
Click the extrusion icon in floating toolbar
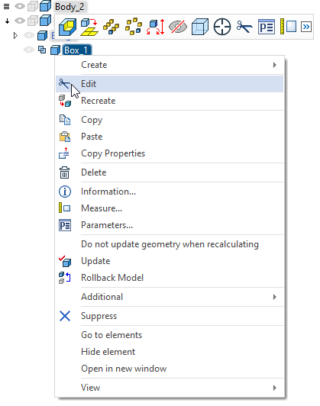[x=67, y=27]
